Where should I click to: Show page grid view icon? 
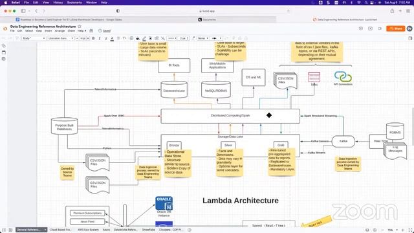pos(10,230)
